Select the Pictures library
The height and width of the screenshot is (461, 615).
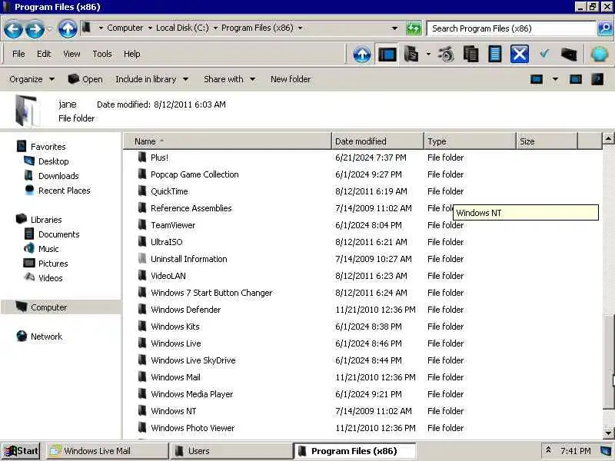tap(53, 264)
